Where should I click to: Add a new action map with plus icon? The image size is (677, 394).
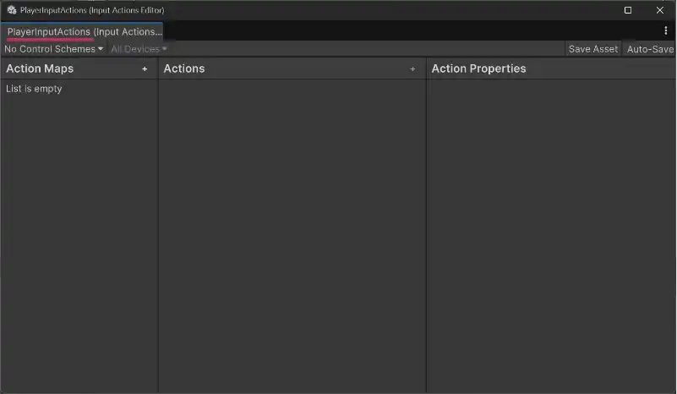point(145,69)
